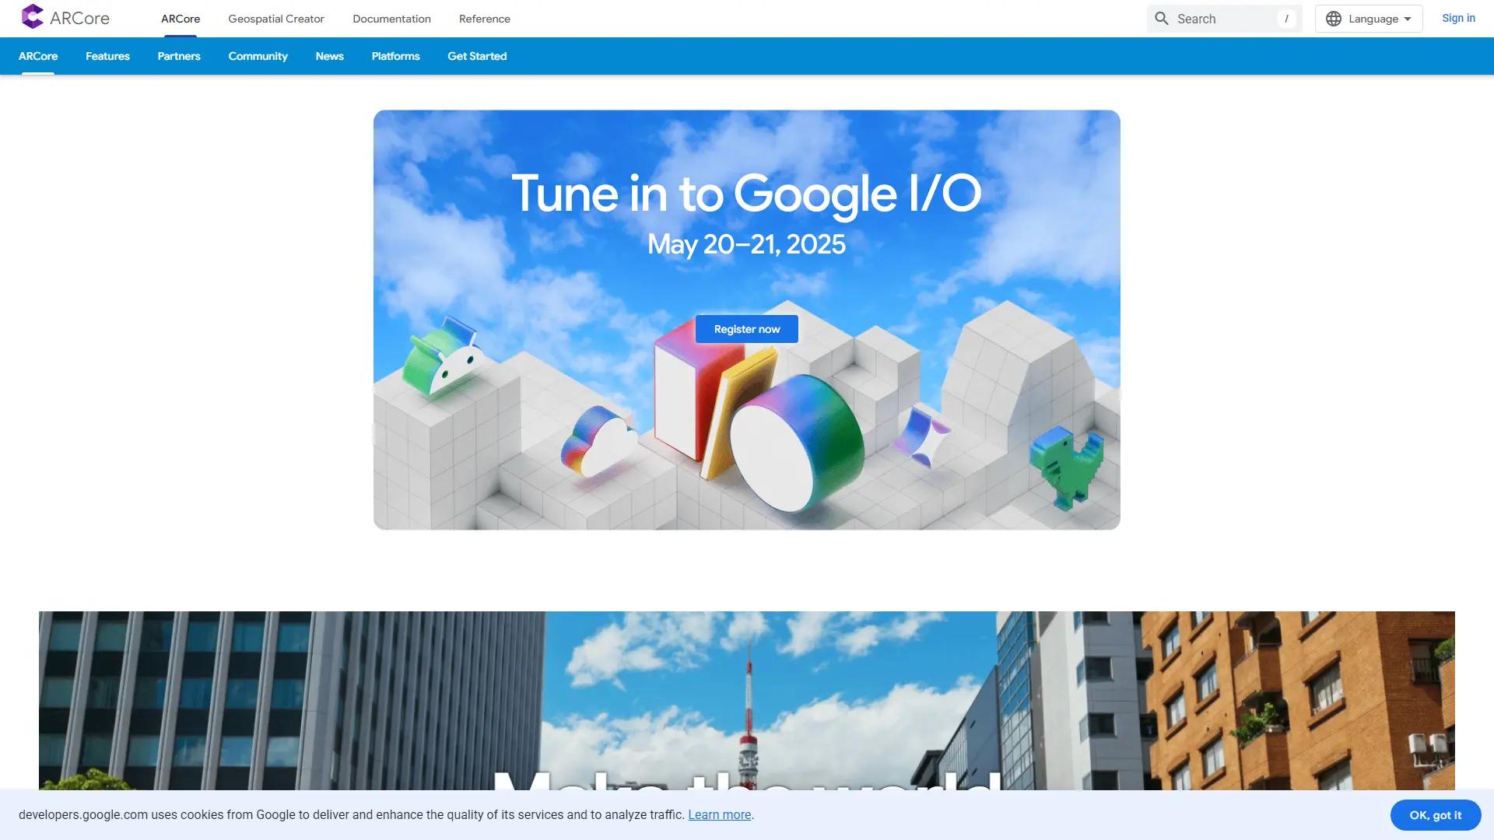The height and width of the screenshot is (840, 1494).
Task: Open the Learn more cookies link
Action: click(719, 815)
